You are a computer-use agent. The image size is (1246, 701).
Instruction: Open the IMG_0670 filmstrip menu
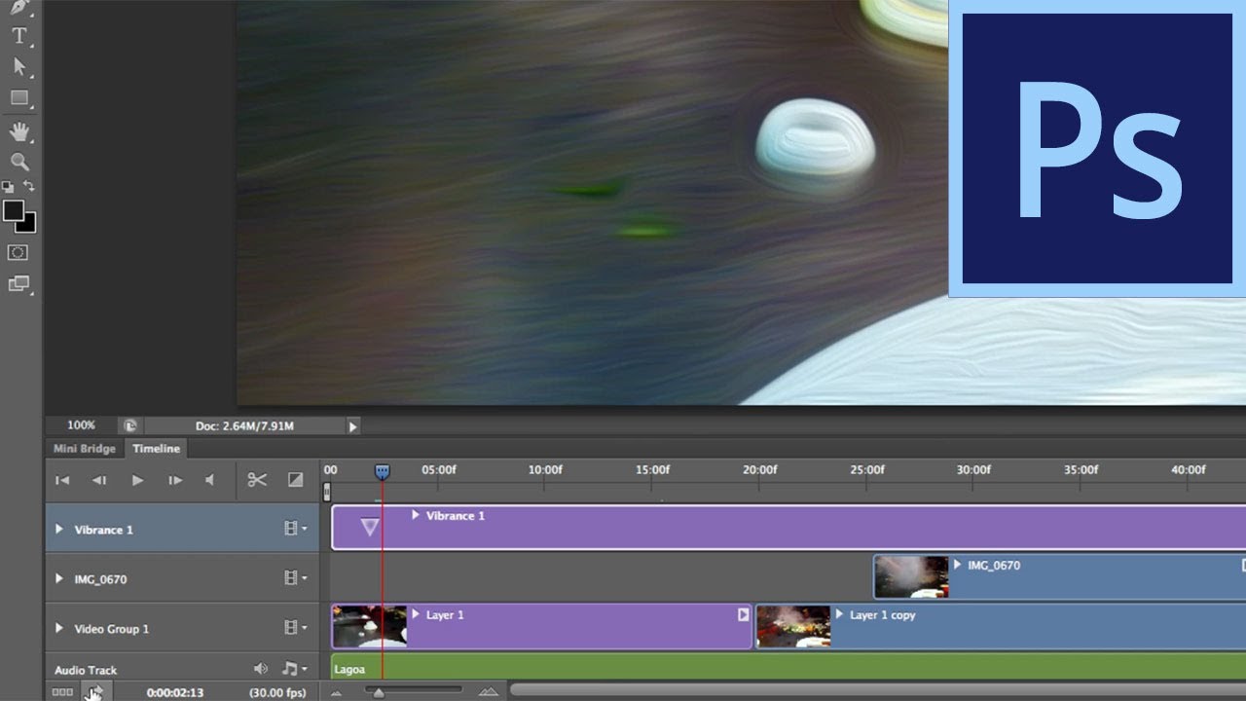pos(295,578)
